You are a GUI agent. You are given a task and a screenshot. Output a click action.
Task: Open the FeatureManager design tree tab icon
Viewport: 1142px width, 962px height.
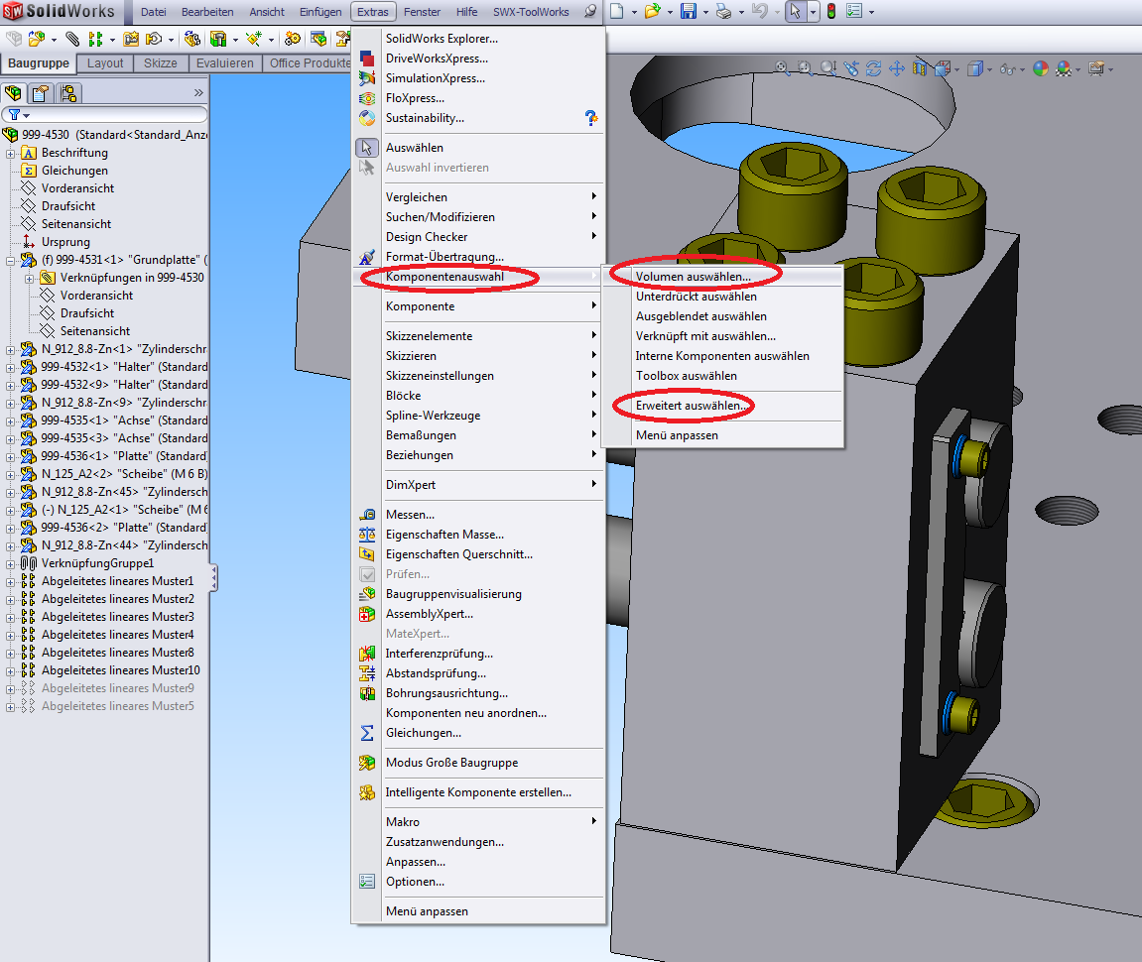[13, 92]
